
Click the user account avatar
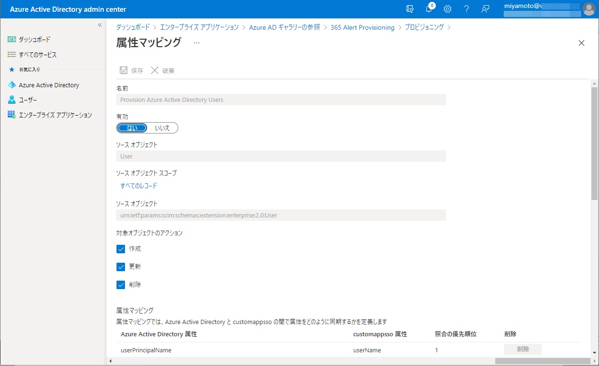589,9
